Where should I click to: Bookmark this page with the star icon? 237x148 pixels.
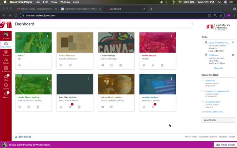pyautogui.click(x=221, y=16)
